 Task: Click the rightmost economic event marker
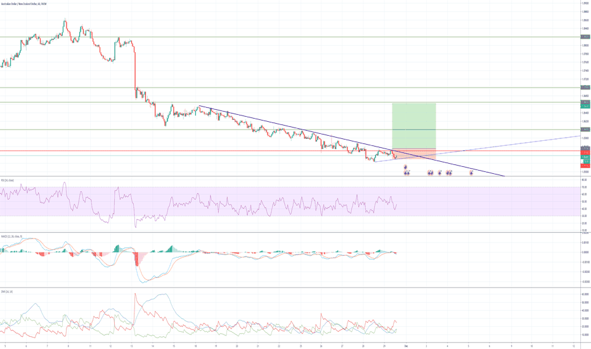[471, 172]
